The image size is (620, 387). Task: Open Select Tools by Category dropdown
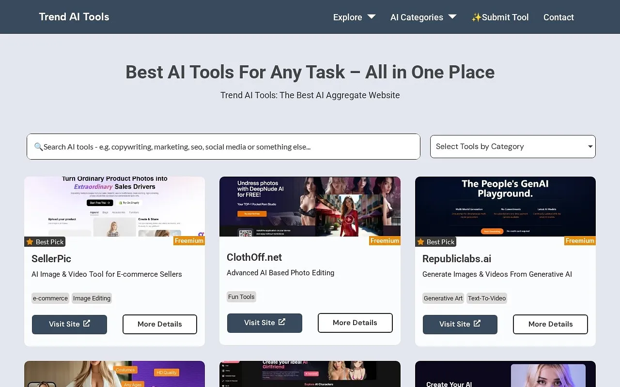(x=512, y=147)
